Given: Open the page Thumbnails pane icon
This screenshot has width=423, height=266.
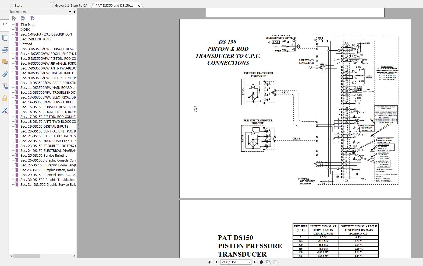Looking at the screenshot, I should tap(5, 38).
